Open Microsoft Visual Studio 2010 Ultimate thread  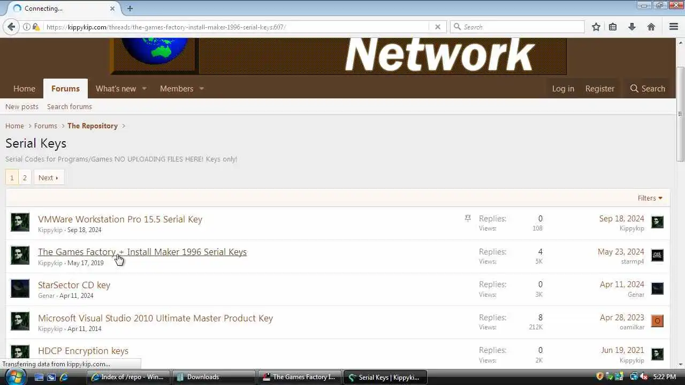tap(155, 318)
